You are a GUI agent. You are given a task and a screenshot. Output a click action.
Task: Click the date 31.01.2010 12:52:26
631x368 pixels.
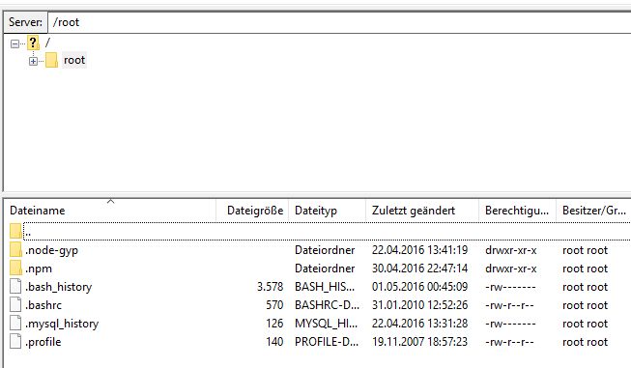[419, 305]
